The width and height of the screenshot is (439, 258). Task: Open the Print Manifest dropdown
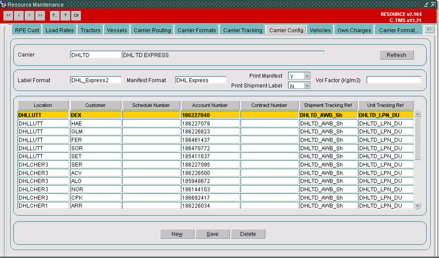[x=307, y=76]
